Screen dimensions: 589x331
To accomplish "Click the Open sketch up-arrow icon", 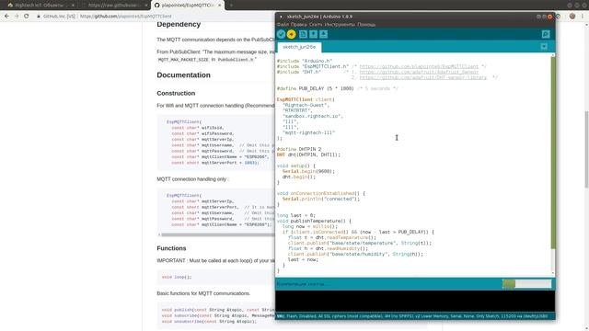I will click(x=313, y=34).
